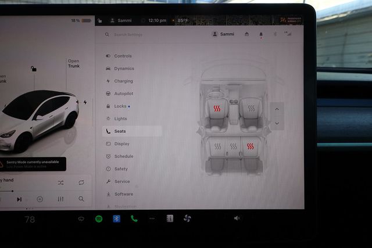
Task: Open the Dynamics settings menu
Action: coord(120,69)
